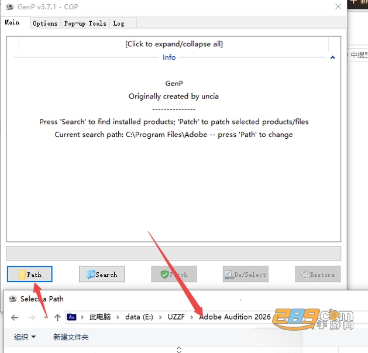This screenshot has width=368, height=353.
Task: Click the GenP app icon in title bar
Action: tap(10, 6)
